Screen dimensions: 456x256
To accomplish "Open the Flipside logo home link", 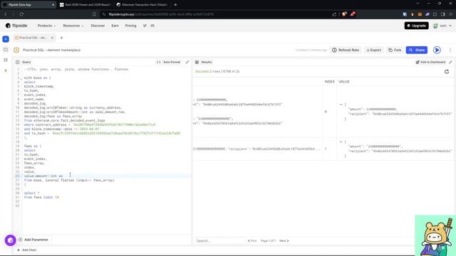I will coord(16,26).
